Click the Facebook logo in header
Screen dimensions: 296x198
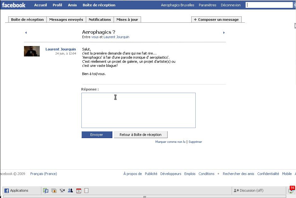point(14,5)
